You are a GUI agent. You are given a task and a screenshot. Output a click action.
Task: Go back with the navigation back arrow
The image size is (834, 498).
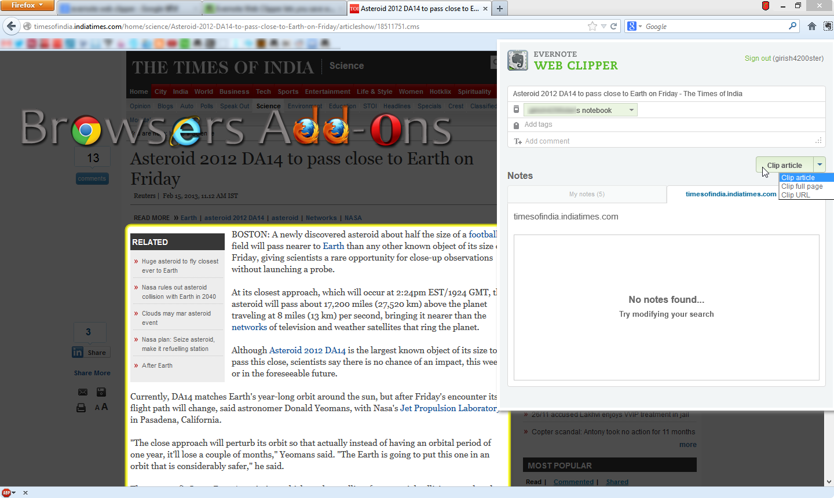pos(11,26)
